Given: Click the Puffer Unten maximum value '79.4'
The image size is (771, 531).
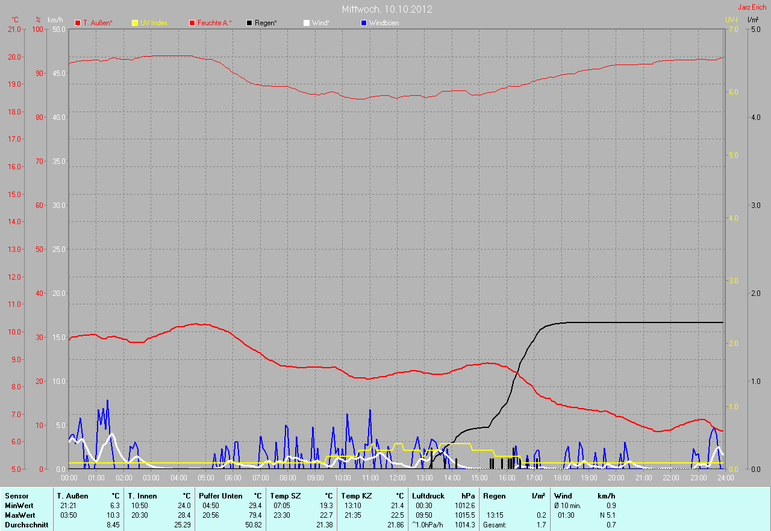Looking at the screenshot, I should (x=255, y=515).
